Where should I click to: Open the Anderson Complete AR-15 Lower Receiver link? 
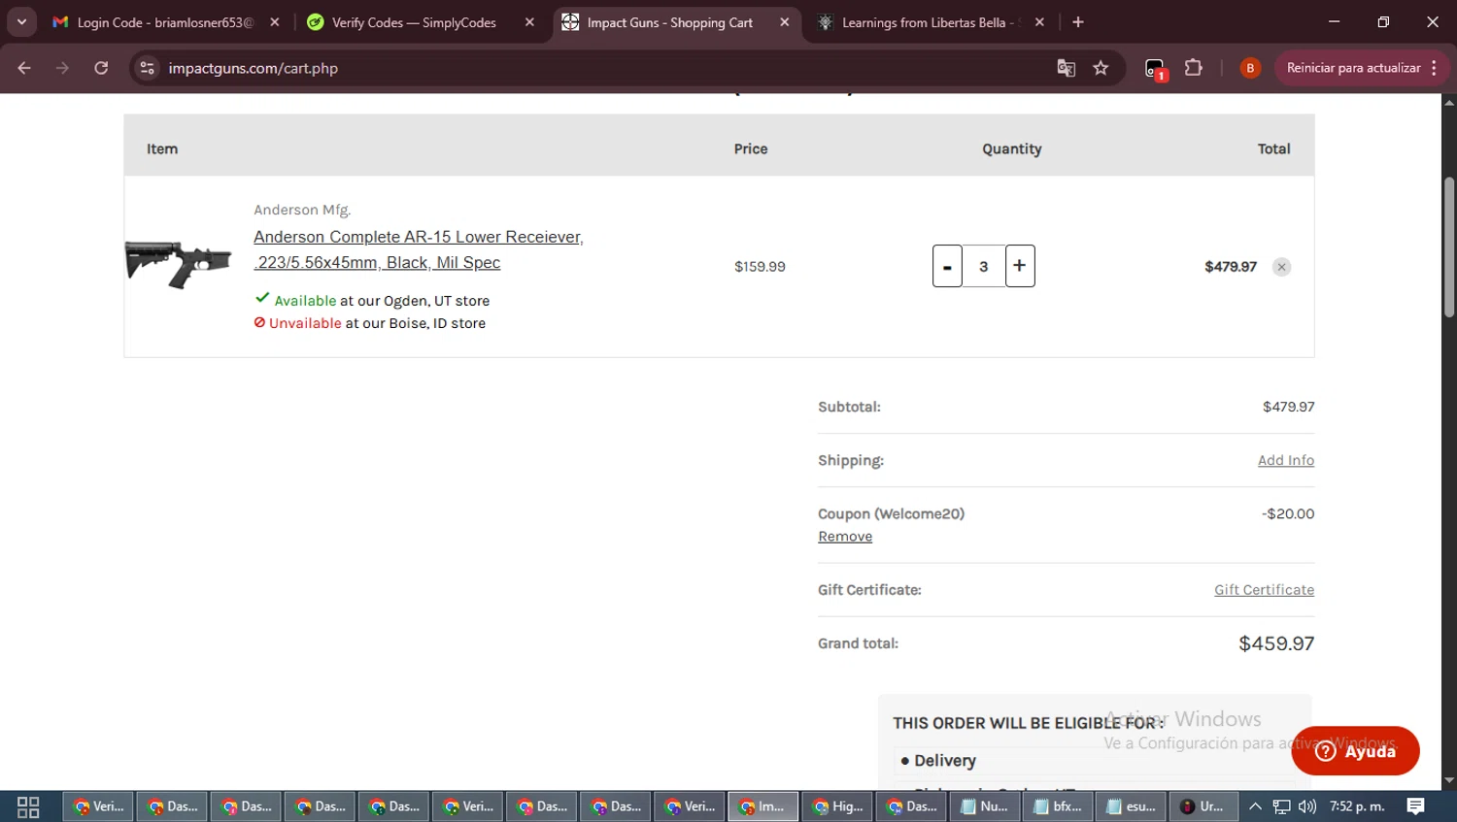(419, 249)
